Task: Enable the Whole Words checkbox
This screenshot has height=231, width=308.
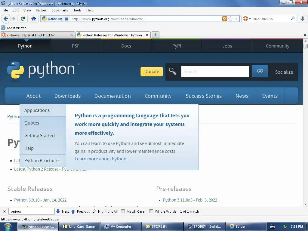Action: tap(151, 211)
